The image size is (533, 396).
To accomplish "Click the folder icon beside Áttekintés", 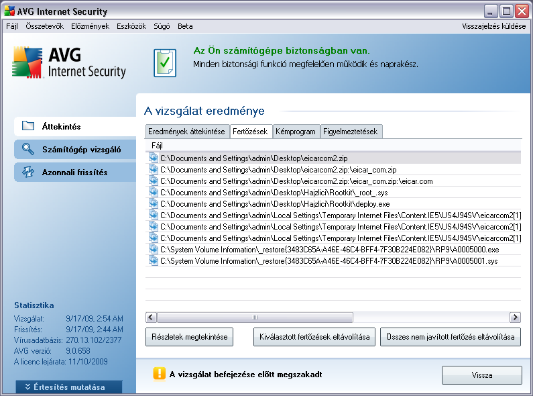I will [x=28, y=126].
